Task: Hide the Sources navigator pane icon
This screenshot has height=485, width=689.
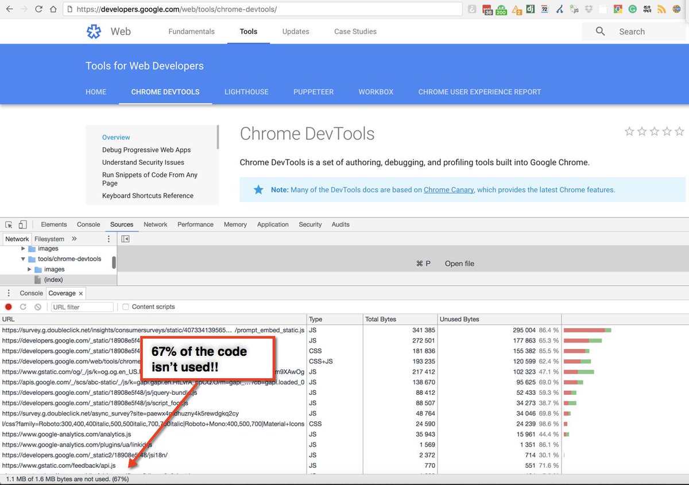Action: (126, 239)
